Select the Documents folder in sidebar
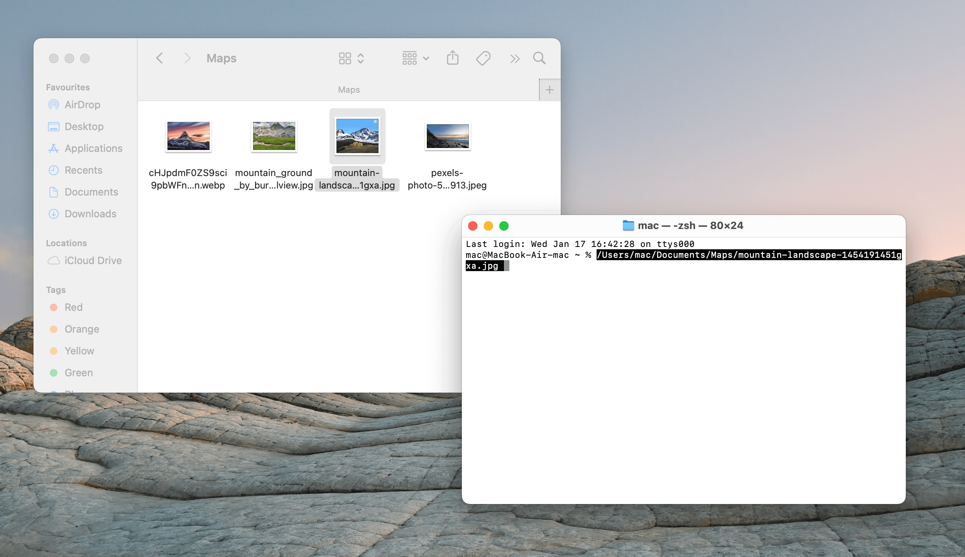This screenshot has width=965, height=557. (91, 192)
